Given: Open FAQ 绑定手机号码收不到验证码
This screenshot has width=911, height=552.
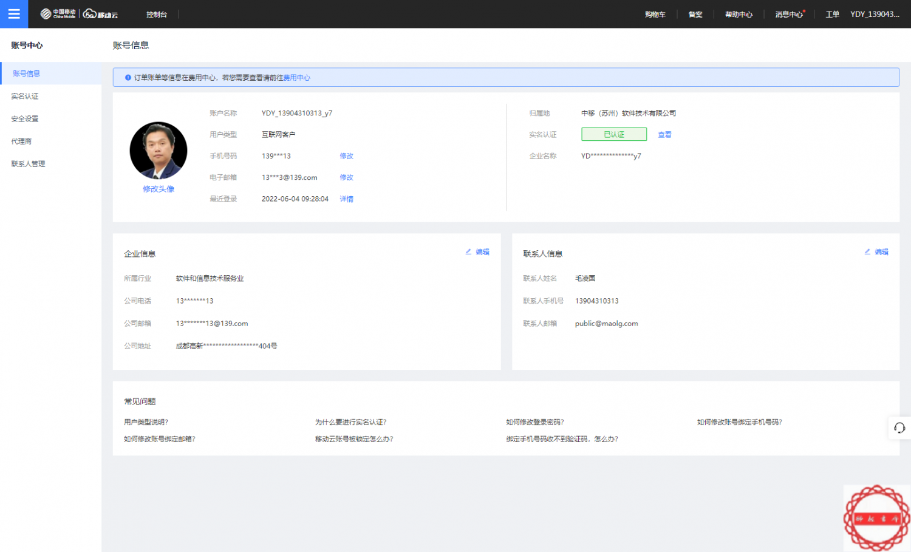Looking at the screenshot, I should 562,439.
